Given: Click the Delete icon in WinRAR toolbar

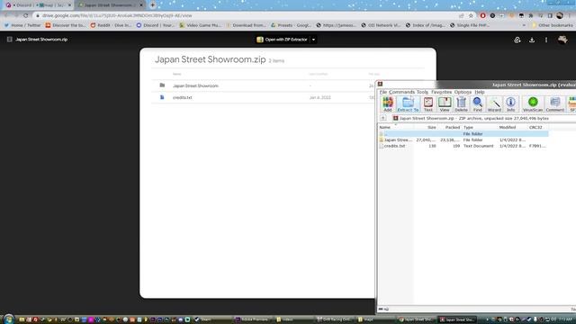Looking at the screenshot, I should [x=461, y=104].
